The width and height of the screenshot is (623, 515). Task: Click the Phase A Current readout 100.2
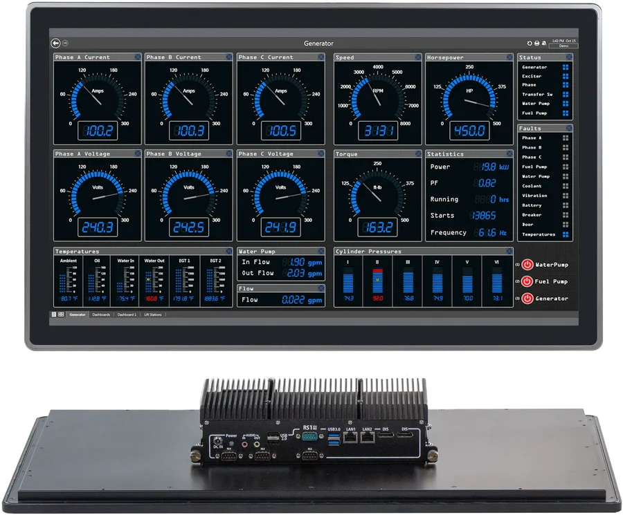98,131
